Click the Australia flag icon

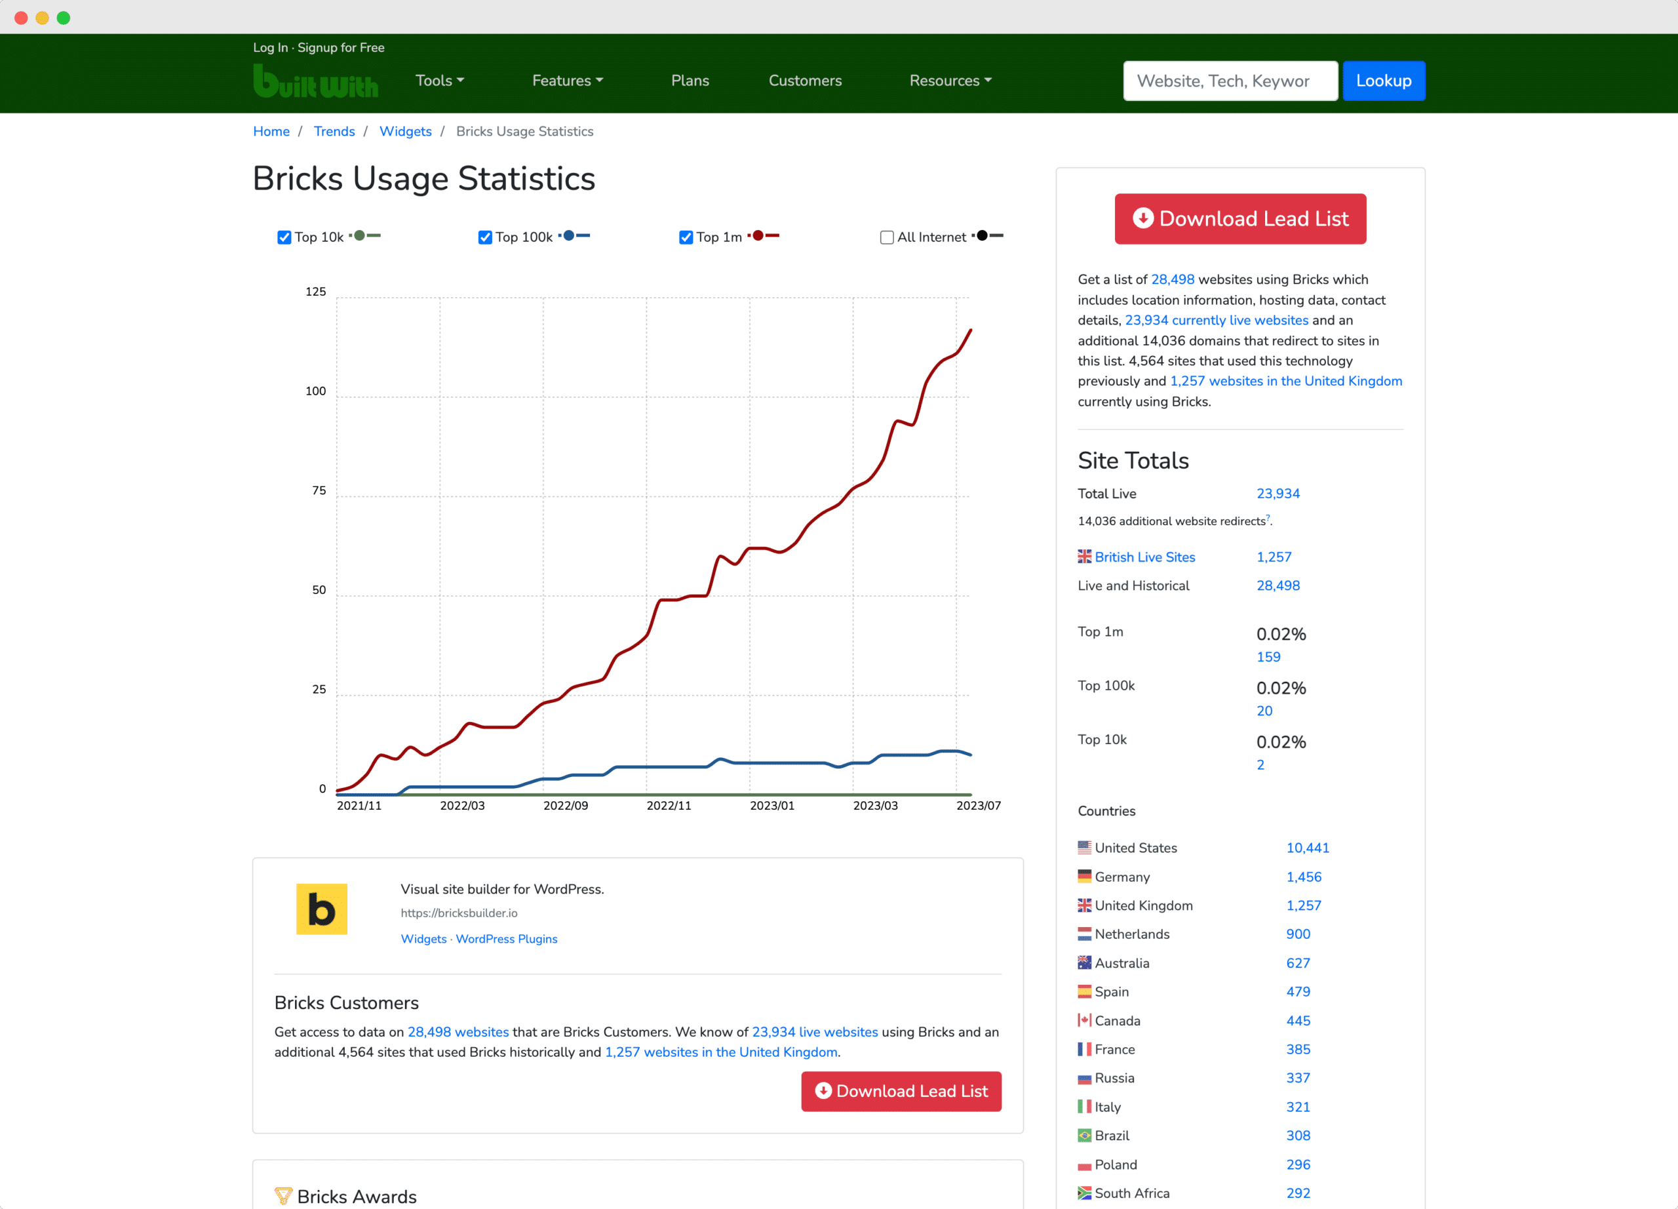pos(1084,962)
